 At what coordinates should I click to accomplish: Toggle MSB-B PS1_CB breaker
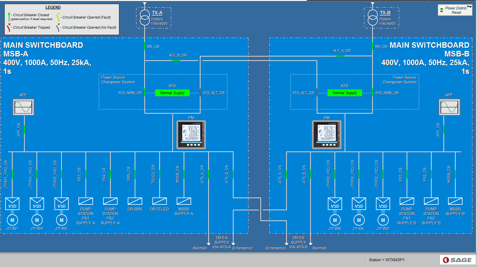click(407, 174)
